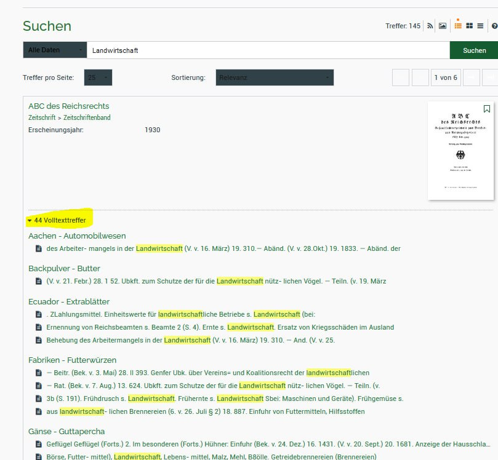Open page icon for 'aus landwirtschaft- lichen Brennereien' hit
498x460 pixels.
(x=38, y=411)
